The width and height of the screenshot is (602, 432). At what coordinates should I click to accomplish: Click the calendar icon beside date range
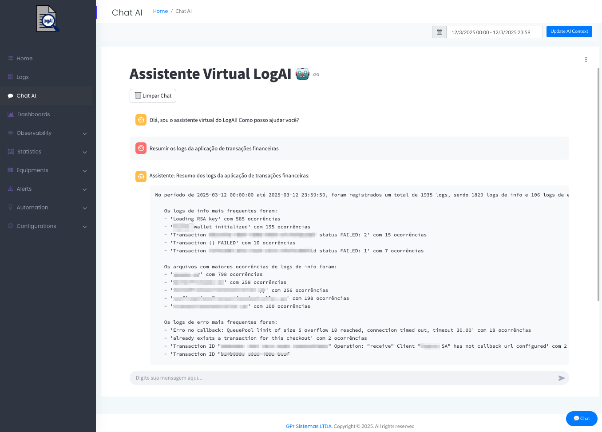point(439,32)
